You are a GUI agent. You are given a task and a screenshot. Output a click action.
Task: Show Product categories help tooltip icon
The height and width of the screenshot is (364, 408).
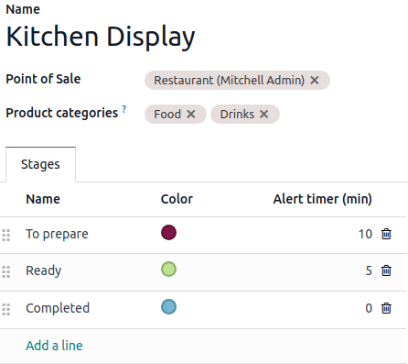(124, 109)
